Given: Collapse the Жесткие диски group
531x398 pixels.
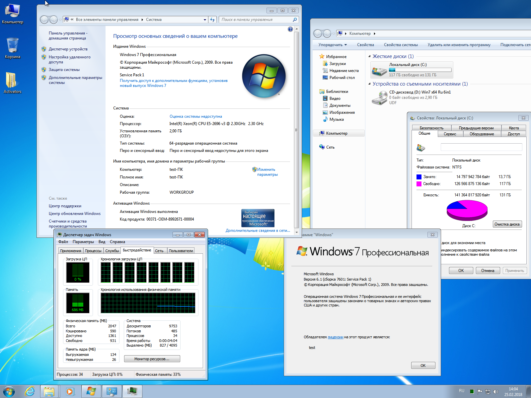Looking at the screenshot, I should pyautogui.click(x=370, y=56).
